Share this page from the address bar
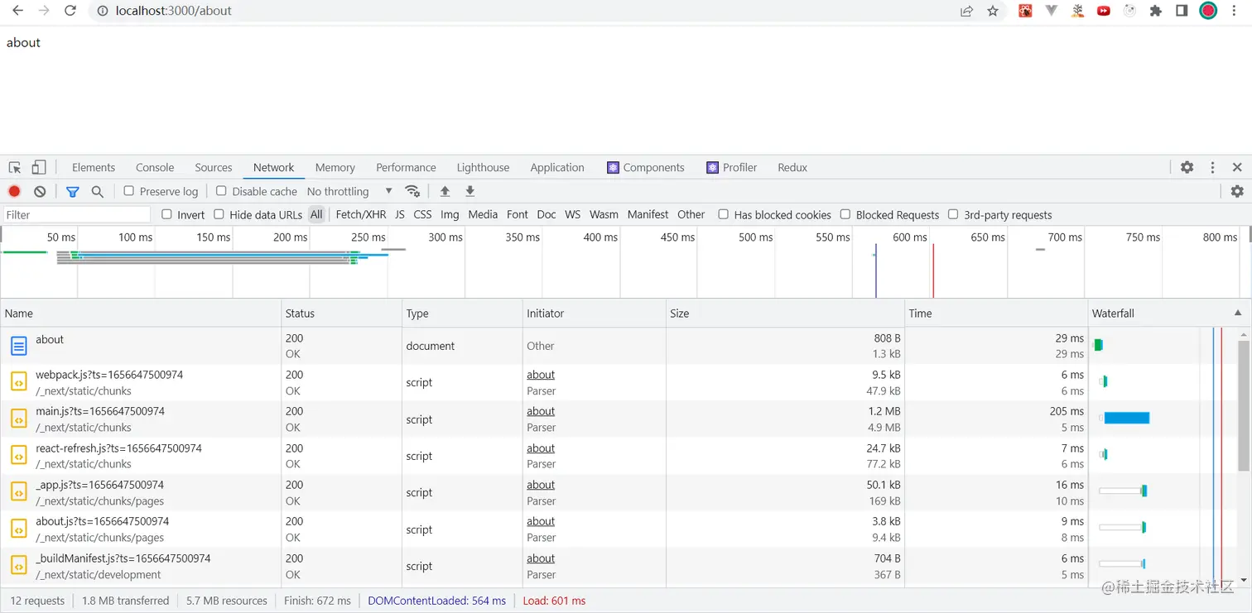1252x613 pixels. (966, 11)
